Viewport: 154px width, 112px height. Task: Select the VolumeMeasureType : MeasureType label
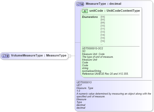tap(39, 55)
